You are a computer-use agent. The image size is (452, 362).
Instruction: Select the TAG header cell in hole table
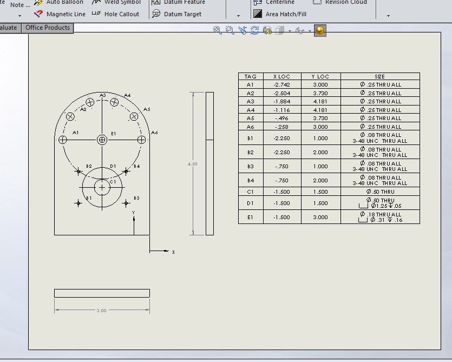251,76
